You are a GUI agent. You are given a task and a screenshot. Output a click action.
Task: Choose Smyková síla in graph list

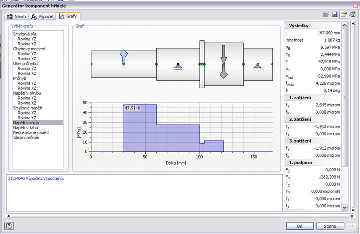tap(24, 34)
